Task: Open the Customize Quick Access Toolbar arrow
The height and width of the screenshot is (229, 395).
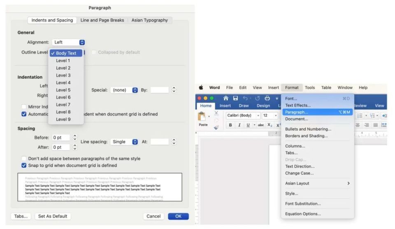Action: pos(277,98)
